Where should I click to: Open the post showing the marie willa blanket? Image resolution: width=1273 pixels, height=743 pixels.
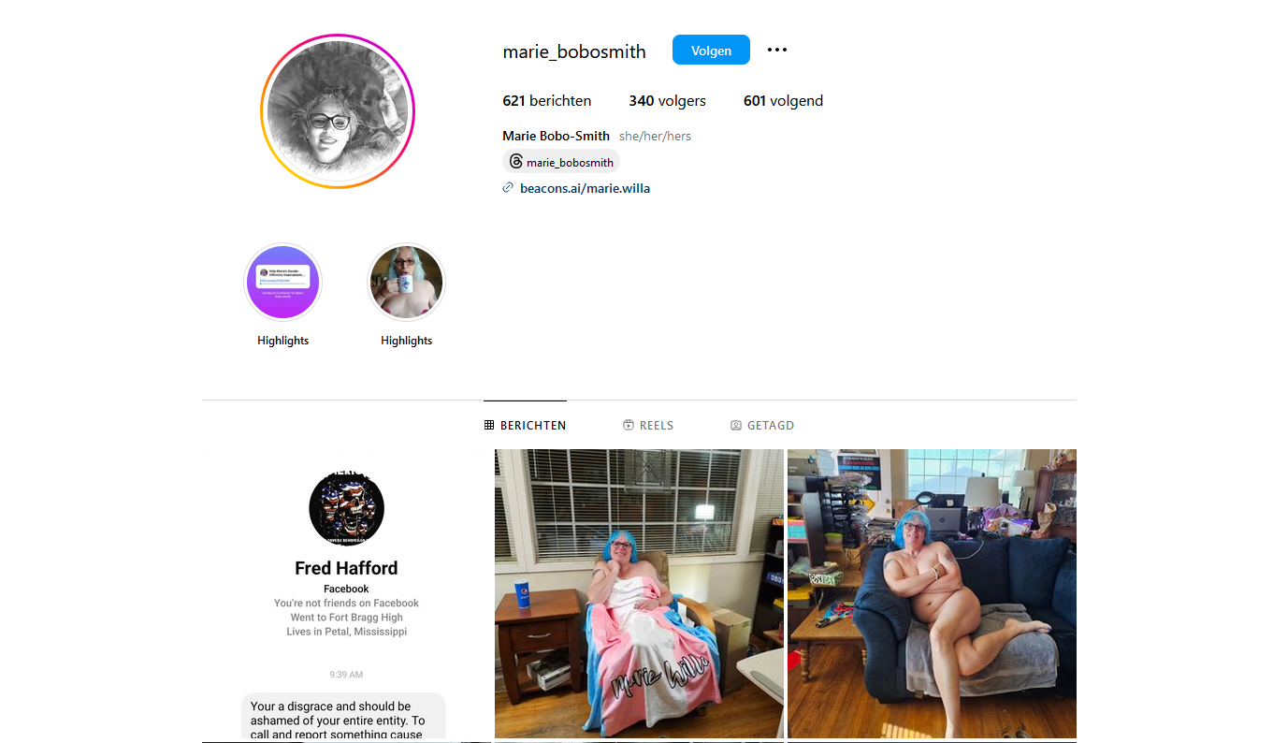639,594
